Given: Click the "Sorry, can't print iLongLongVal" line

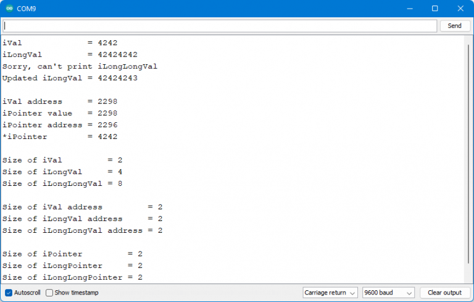Looking at the screenshot, I should [80, 67].
